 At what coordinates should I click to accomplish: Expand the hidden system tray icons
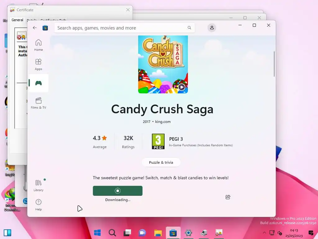264,233
